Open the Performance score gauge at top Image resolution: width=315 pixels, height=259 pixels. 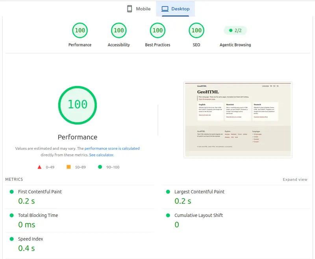point(80,30)
